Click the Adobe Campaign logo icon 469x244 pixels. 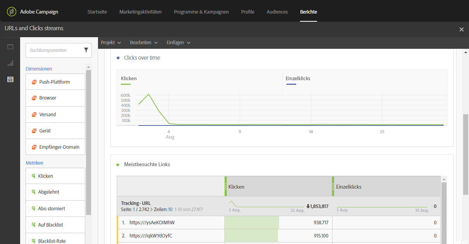tap(11, 12)
